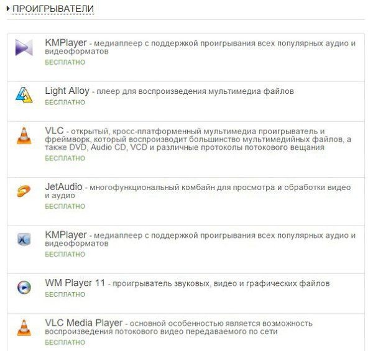This screenshot has width=373, height=351.
Task: Open the second KMPlayer title link
Action: click(x=66, y=235)
